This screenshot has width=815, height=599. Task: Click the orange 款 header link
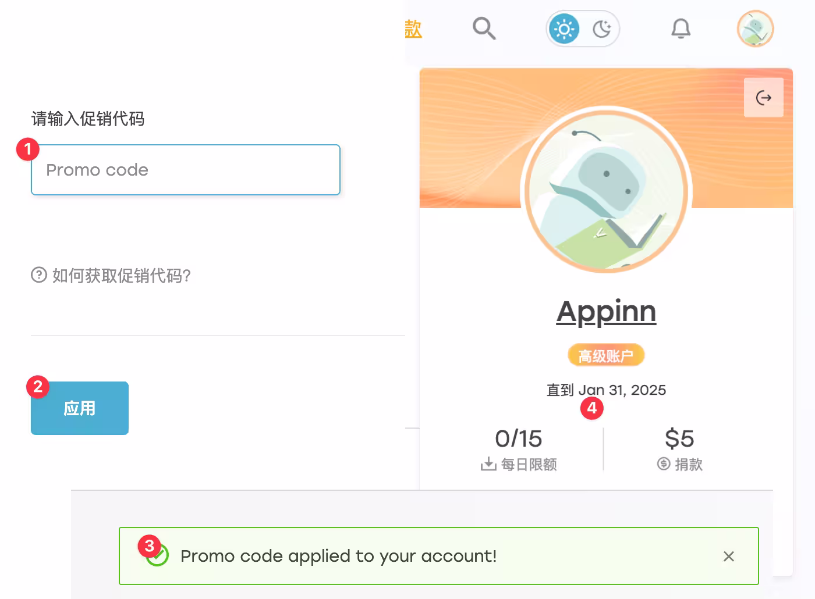[x=413, y=28]
